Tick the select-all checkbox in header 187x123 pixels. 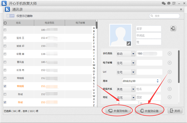pos(5,23)
